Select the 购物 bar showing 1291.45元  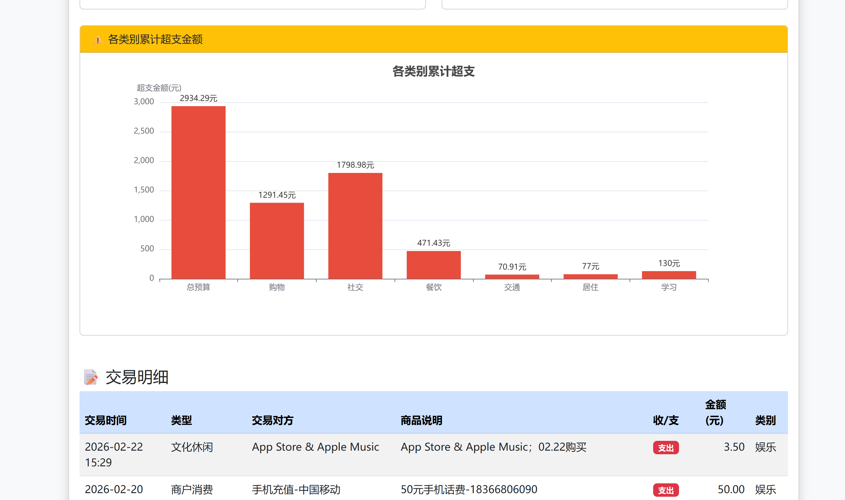[277, 241]
